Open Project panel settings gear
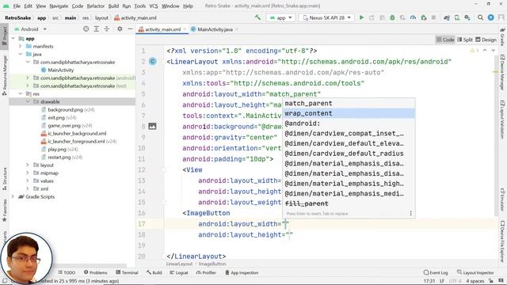Viewport: 507px width, 285px height. click(120, 29)
